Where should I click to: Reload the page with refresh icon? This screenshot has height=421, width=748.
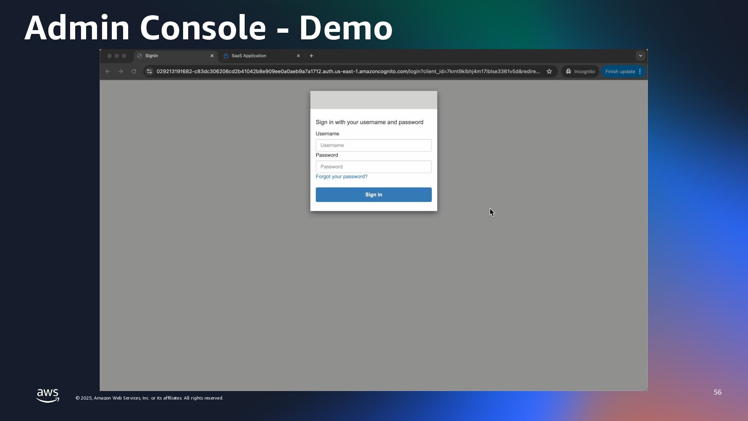(134, 71)
